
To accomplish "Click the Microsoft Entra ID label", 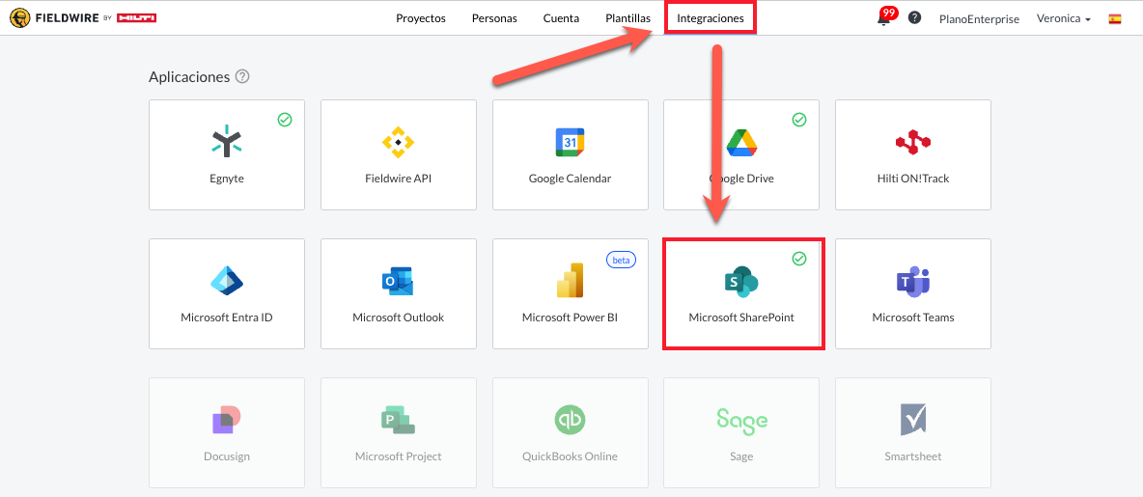I will coord(227,318).
